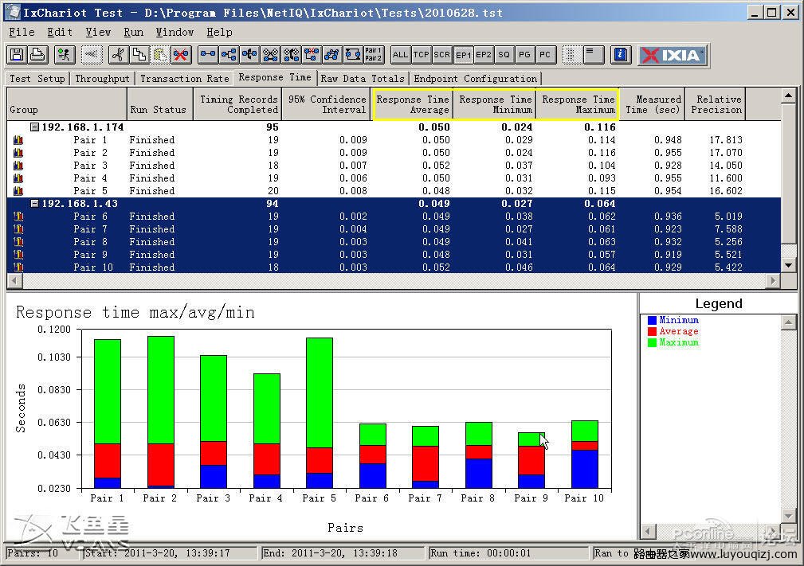This screenshot has height=566, width=804.
Task: Toggle the ALL filter button
Action: pyautogui.click(x=400, y=55)
